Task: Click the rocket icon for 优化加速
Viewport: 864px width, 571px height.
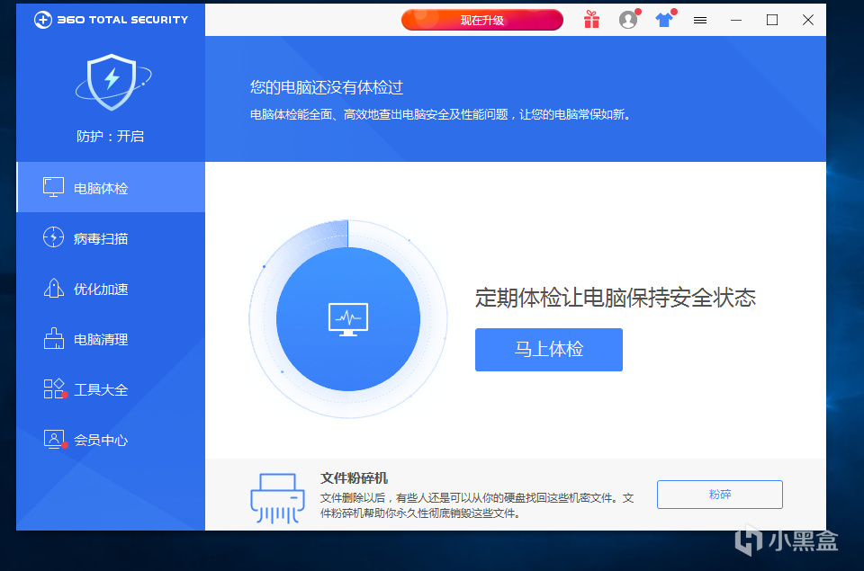Action: (x=53, y=288)
